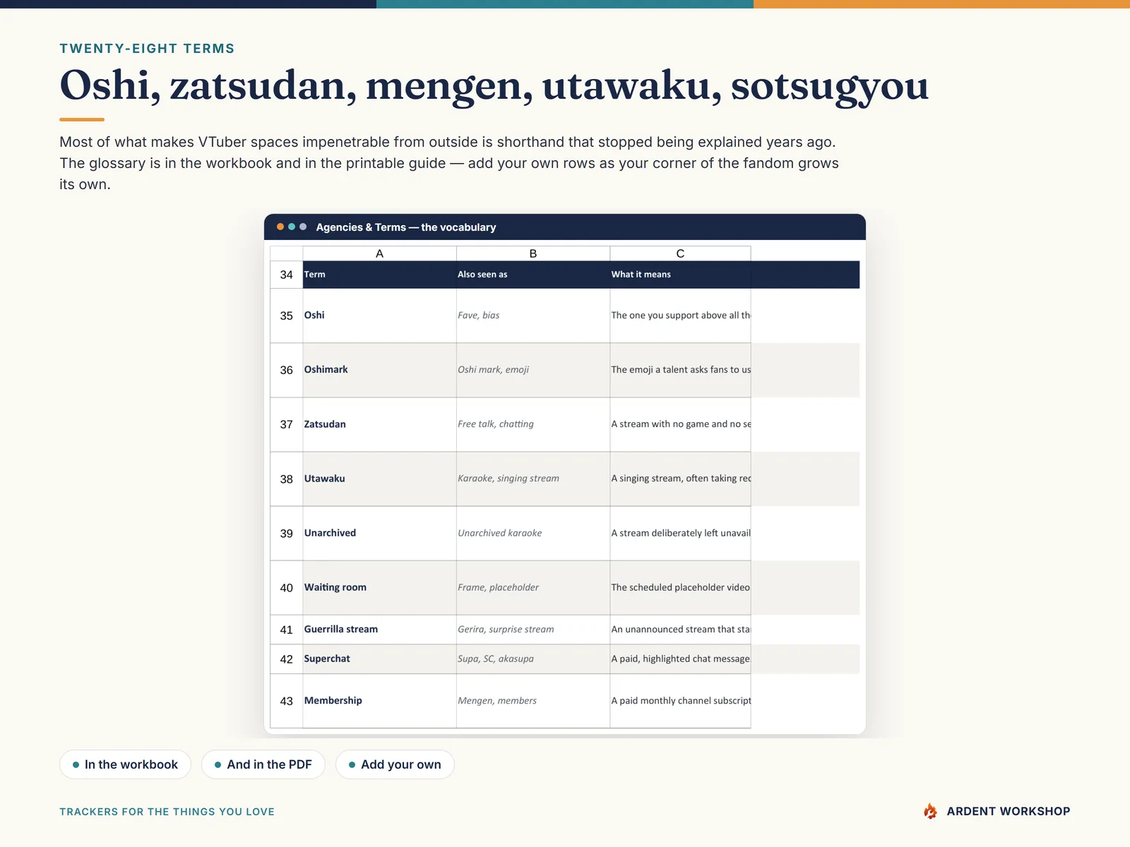Select row number 41
The image size is (1130, 847).
[x=286, y=630]
